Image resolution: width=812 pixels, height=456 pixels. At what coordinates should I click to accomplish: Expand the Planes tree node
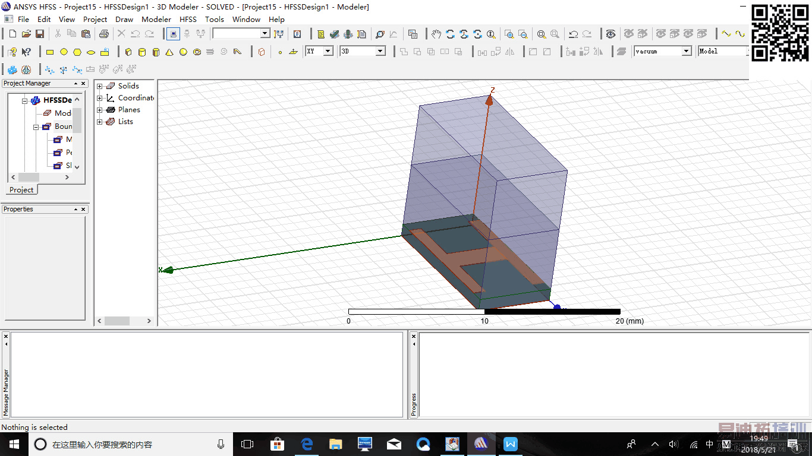[100, 110]
